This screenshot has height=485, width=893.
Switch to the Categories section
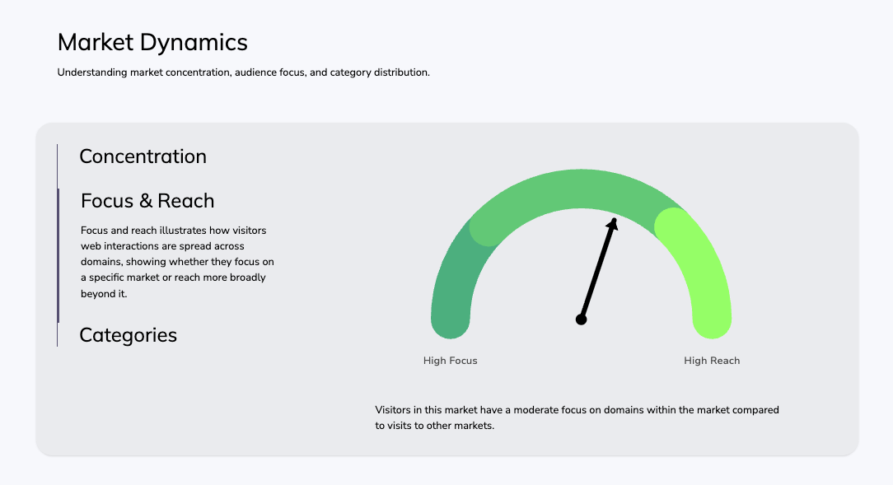(x=128, y=335)
